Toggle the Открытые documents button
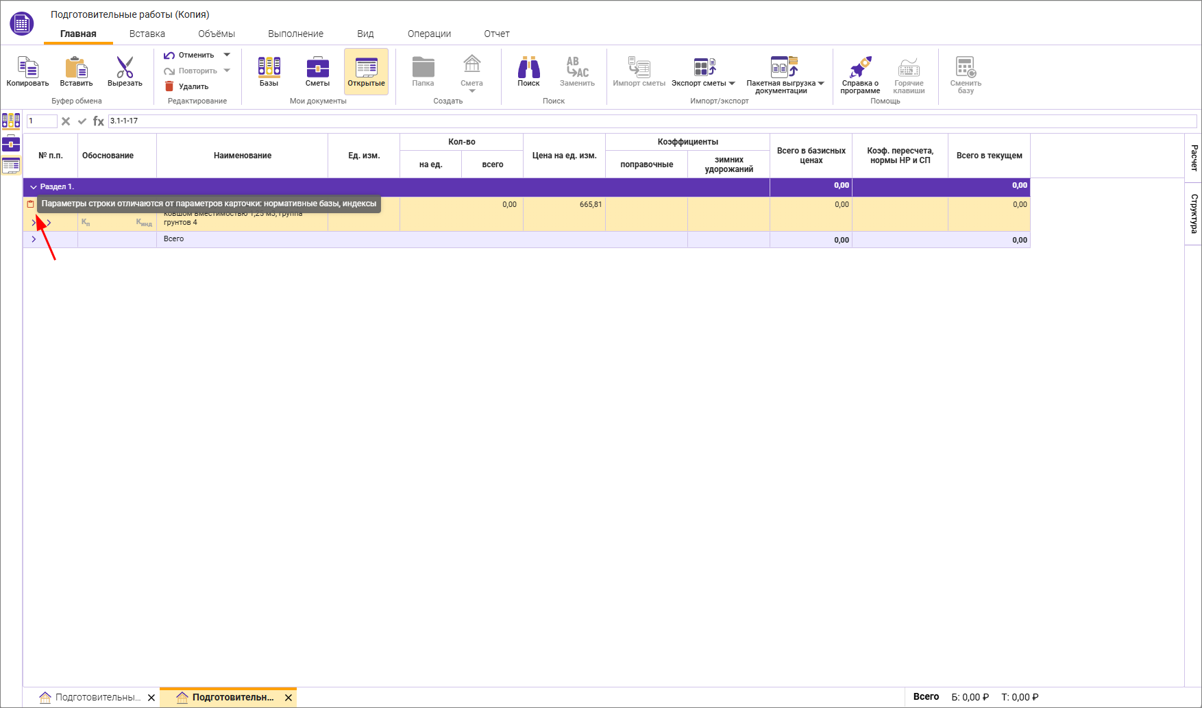The height and width of the screenshot is (708, 1202). click(366, 71)
